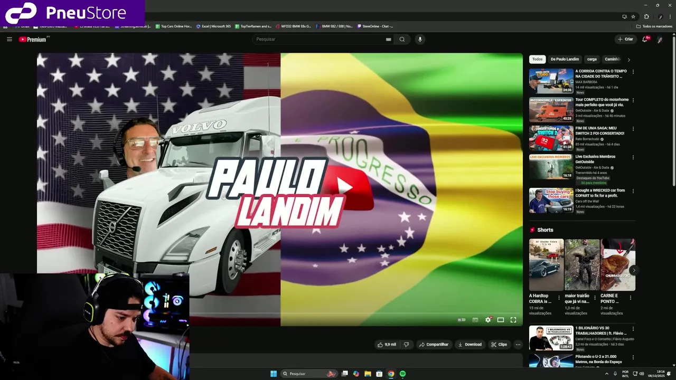Viewport: 676px width, 380px height.
Task: Select the De Paulo Landim chip
Action: [565, 59]
